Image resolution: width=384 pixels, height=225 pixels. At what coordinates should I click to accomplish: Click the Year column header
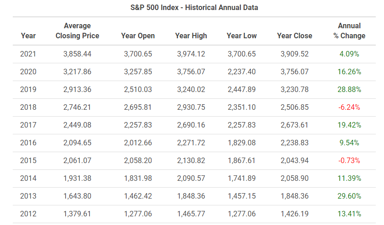click(x=28, y=36)
